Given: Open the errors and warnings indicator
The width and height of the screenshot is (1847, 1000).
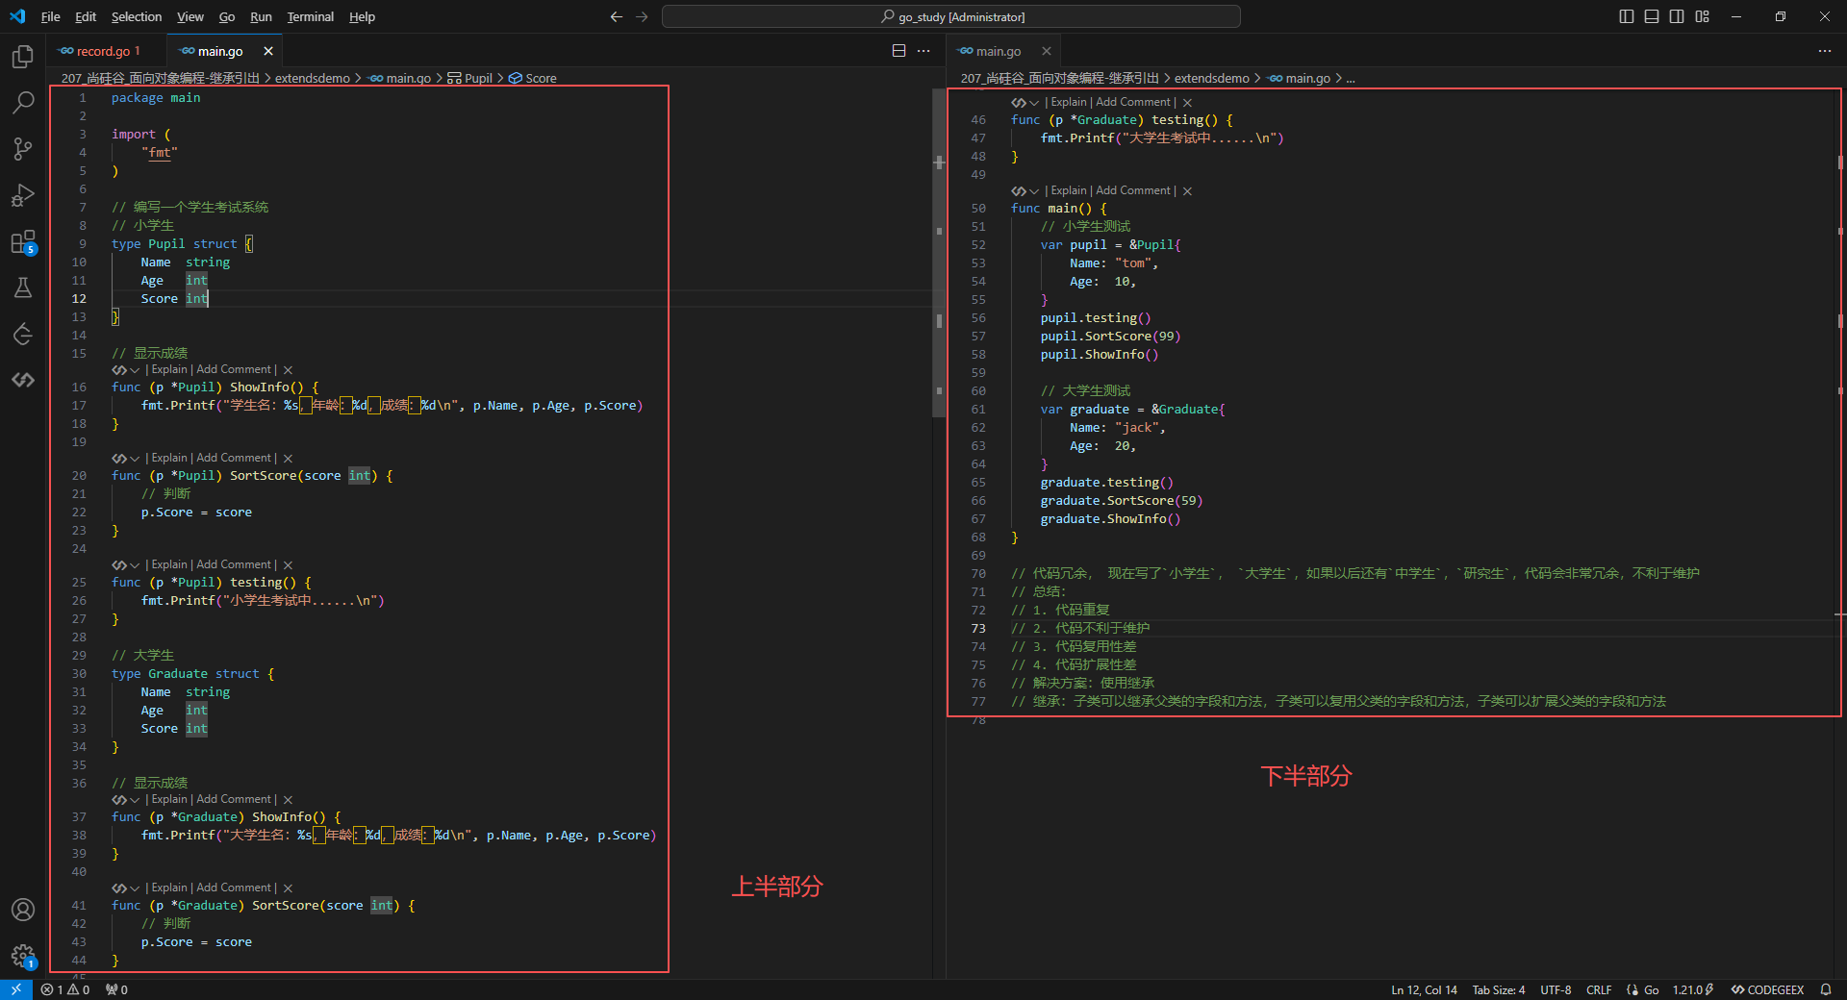Looking at the screenshot, I should tap(65, 989).
